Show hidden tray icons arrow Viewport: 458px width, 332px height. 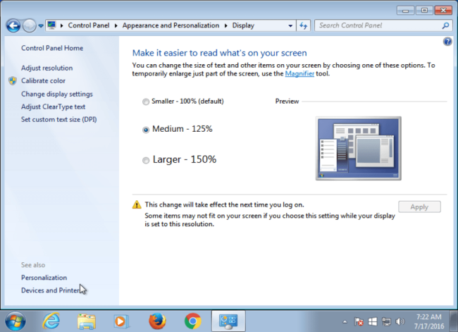(x=345, y=321)
